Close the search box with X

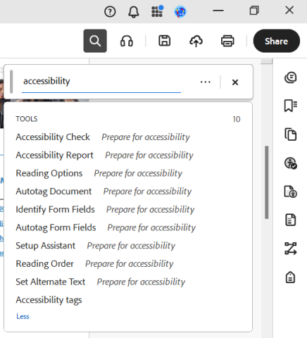click(235, 82)
